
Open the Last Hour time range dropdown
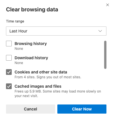click(x=56, y=31)
